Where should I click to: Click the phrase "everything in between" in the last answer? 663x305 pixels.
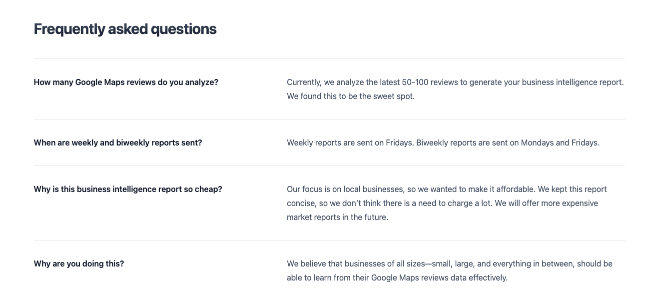coord(536,264)
